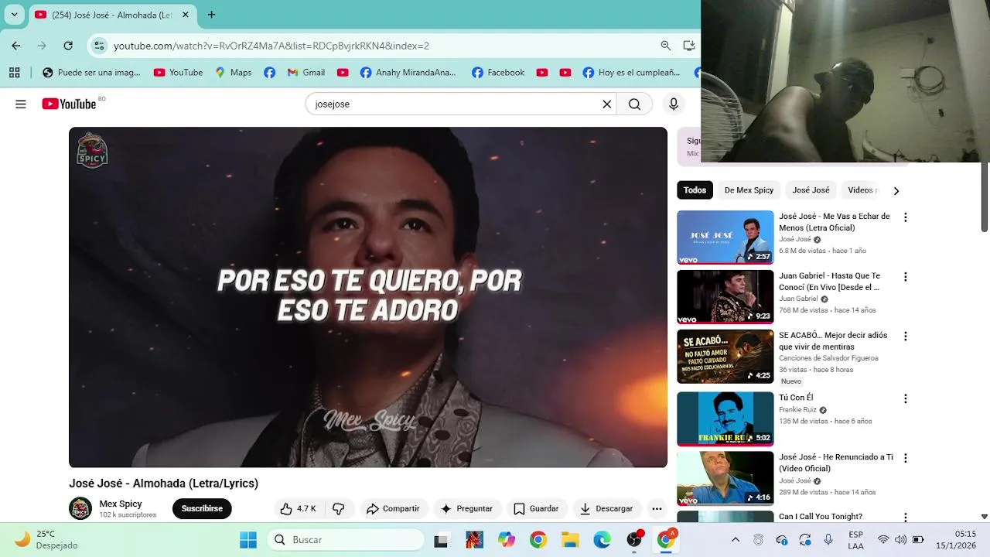Image resolution: width=990 pixels, height=557 pixels.
Task: Show hidden tray icons chevron
Action: point(736,539)
